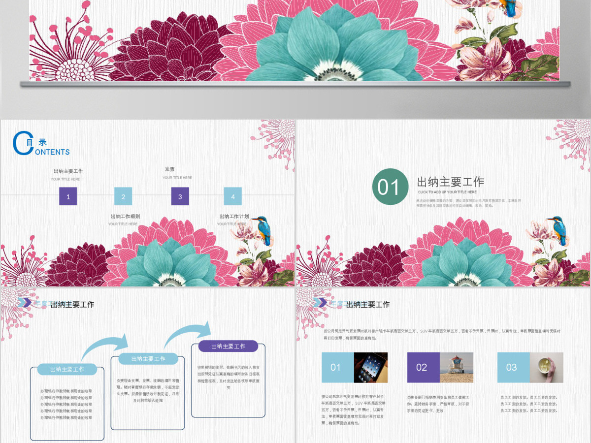Click the second larger curved blue arrow

(187, 335)
